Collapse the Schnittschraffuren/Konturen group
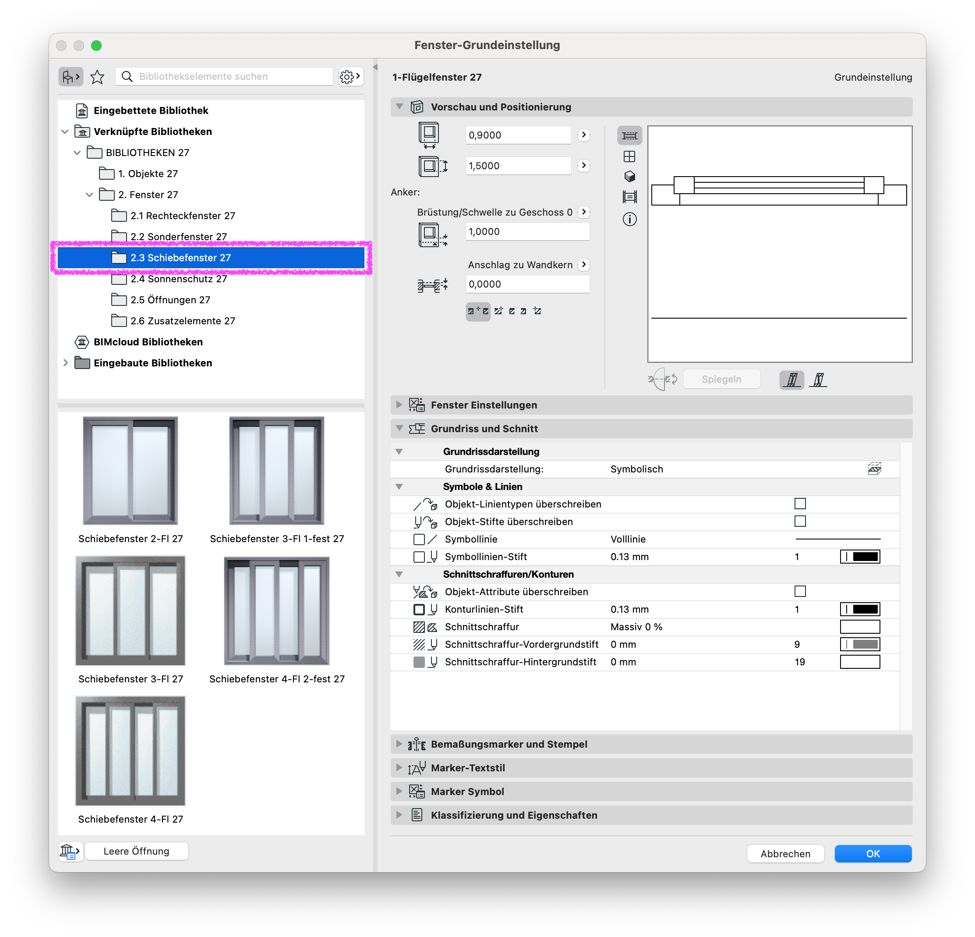 (399, 574)
